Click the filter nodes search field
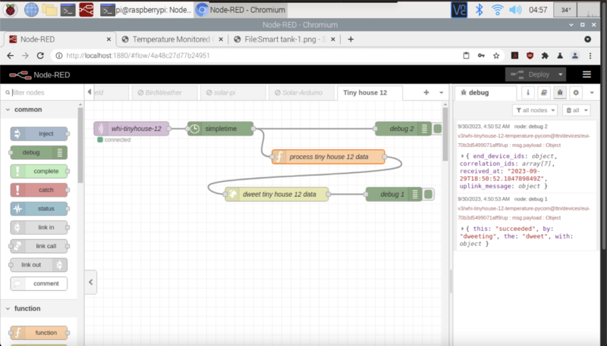607x346 pixels. point(42,92)
